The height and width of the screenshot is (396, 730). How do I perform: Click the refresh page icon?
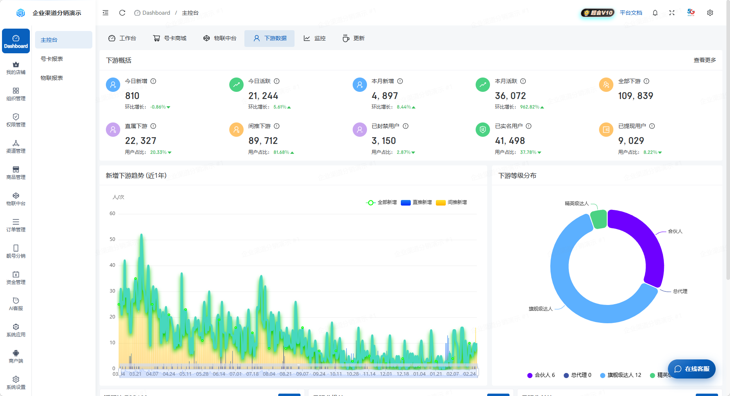(122, 13)
